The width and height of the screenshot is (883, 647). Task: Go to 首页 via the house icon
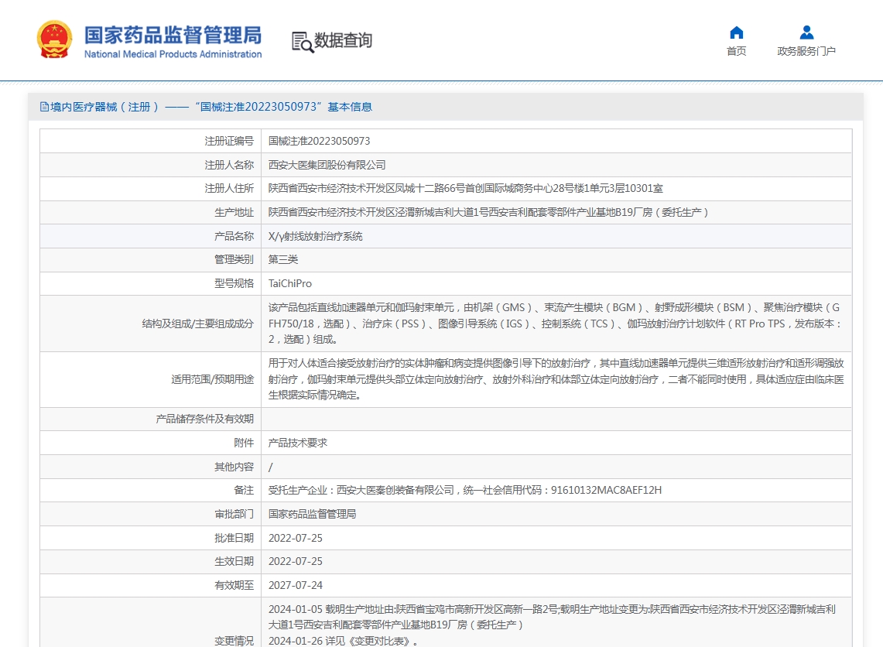click(x=736, y=33)
